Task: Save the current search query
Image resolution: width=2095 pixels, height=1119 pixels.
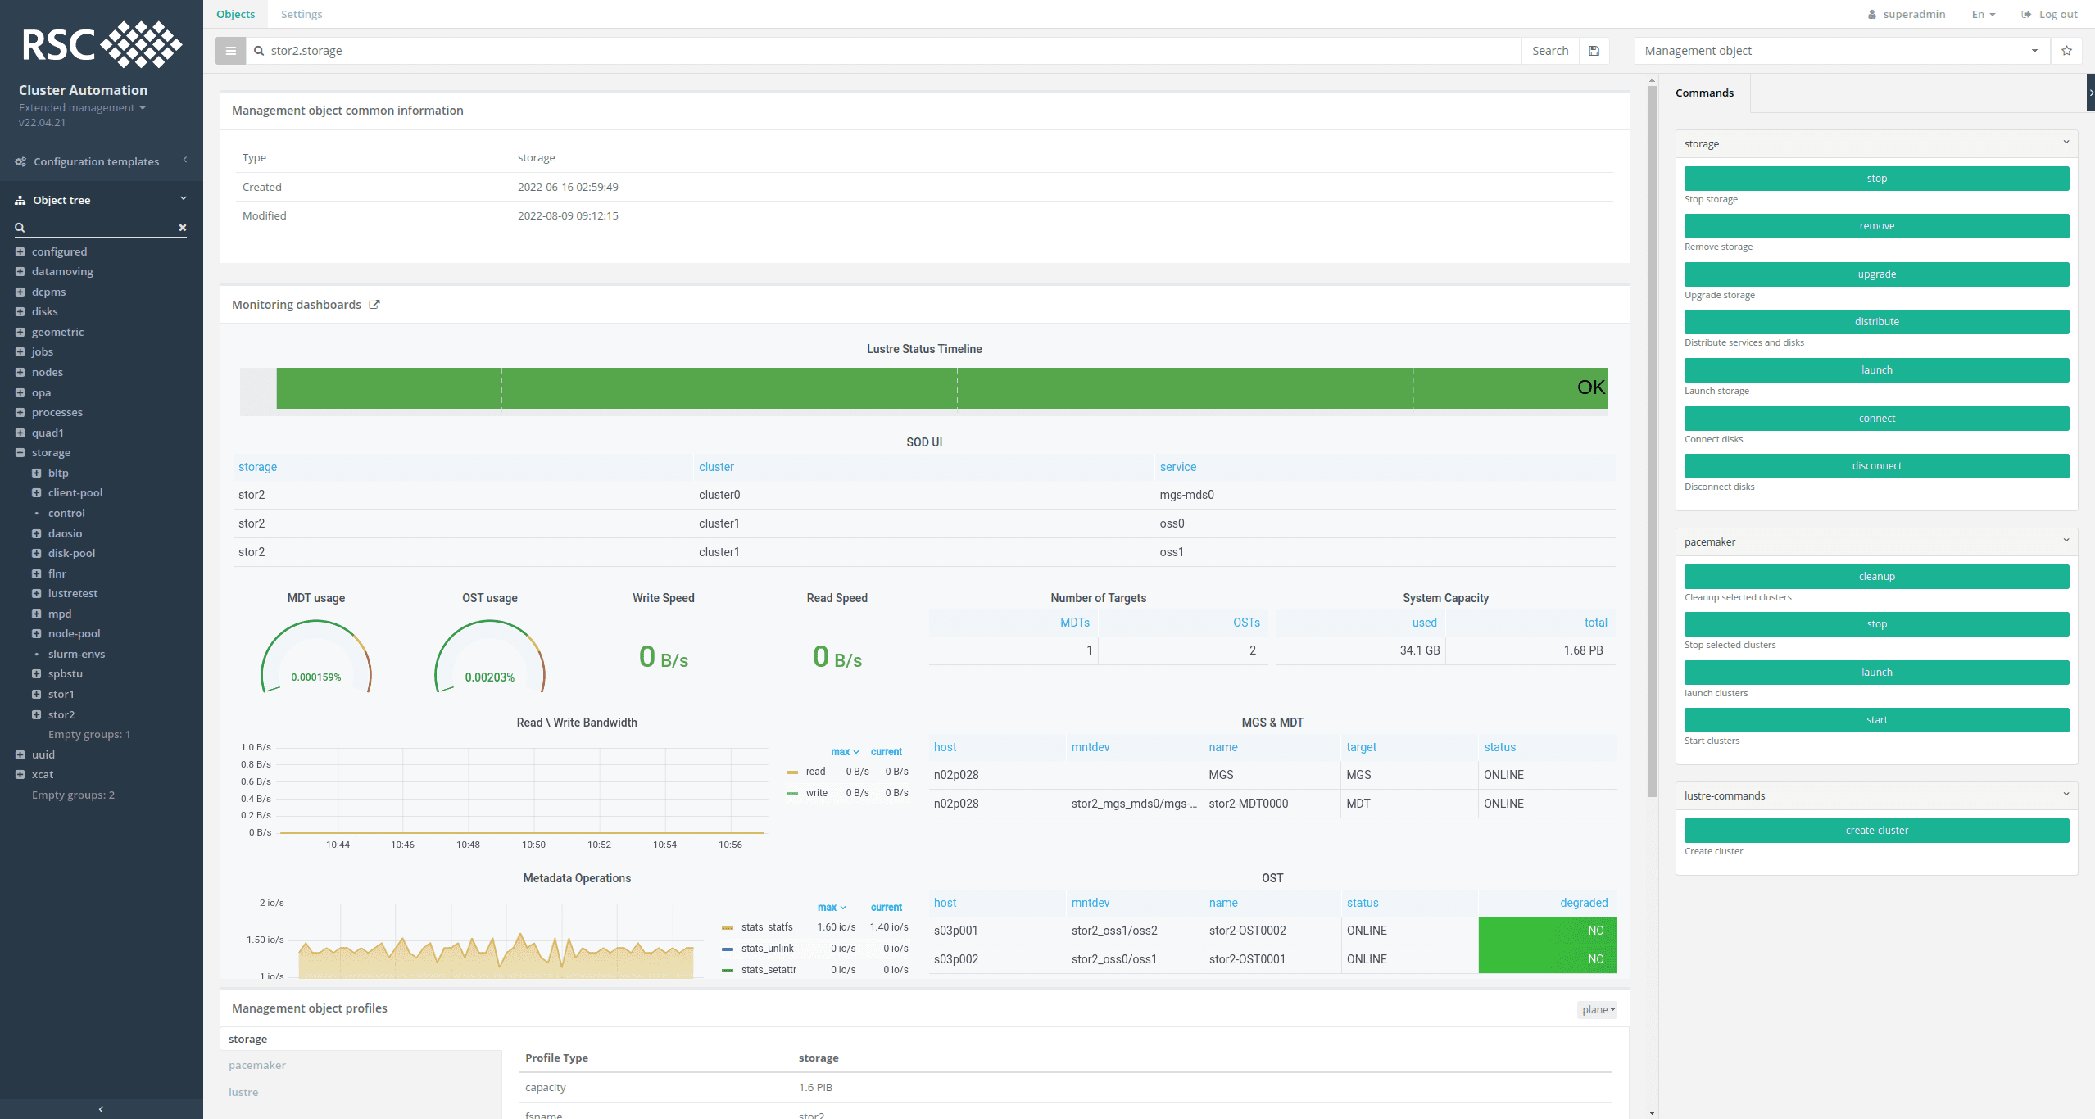Action: (1593, 50)
